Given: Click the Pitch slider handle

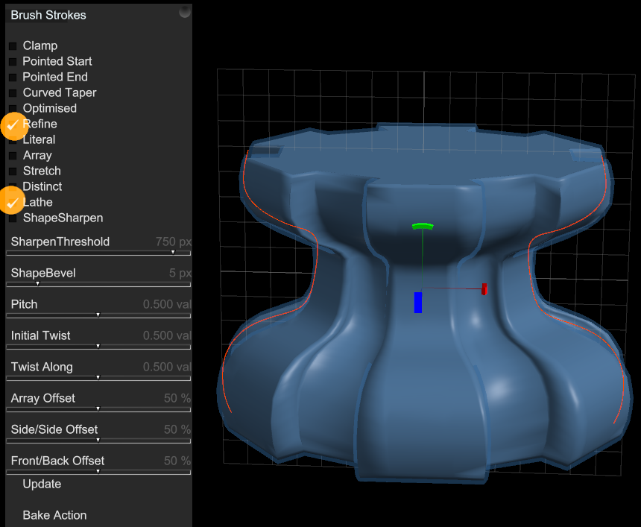Looking at the screenshot, I should [x=98, y=315].
